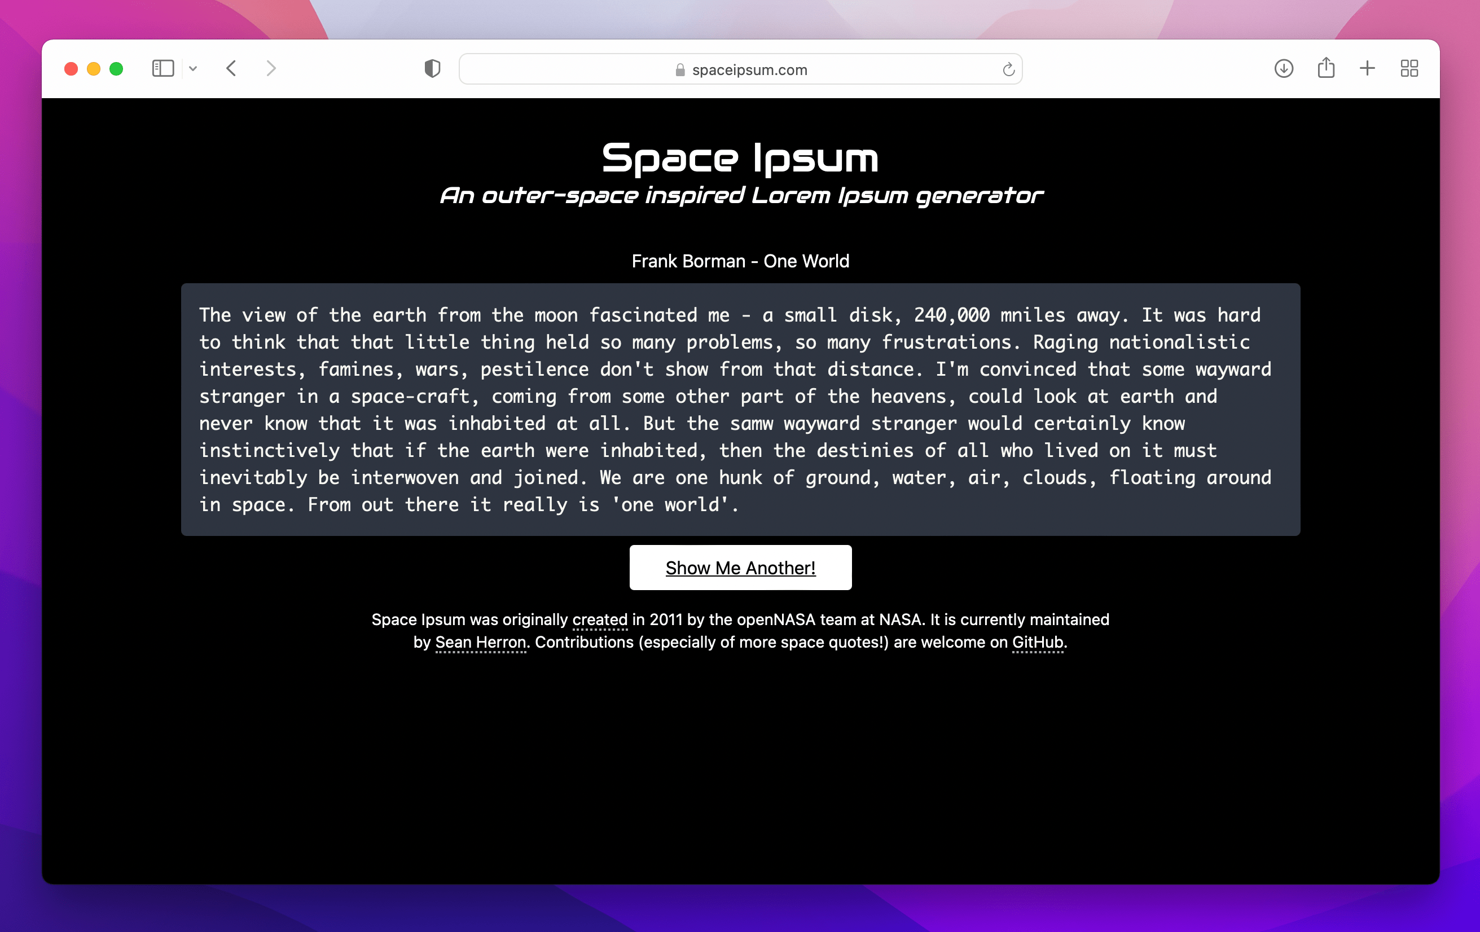Screen dimensions: 1480x932
Task: Click the lock icon in address bar
Action: point(680,70)
